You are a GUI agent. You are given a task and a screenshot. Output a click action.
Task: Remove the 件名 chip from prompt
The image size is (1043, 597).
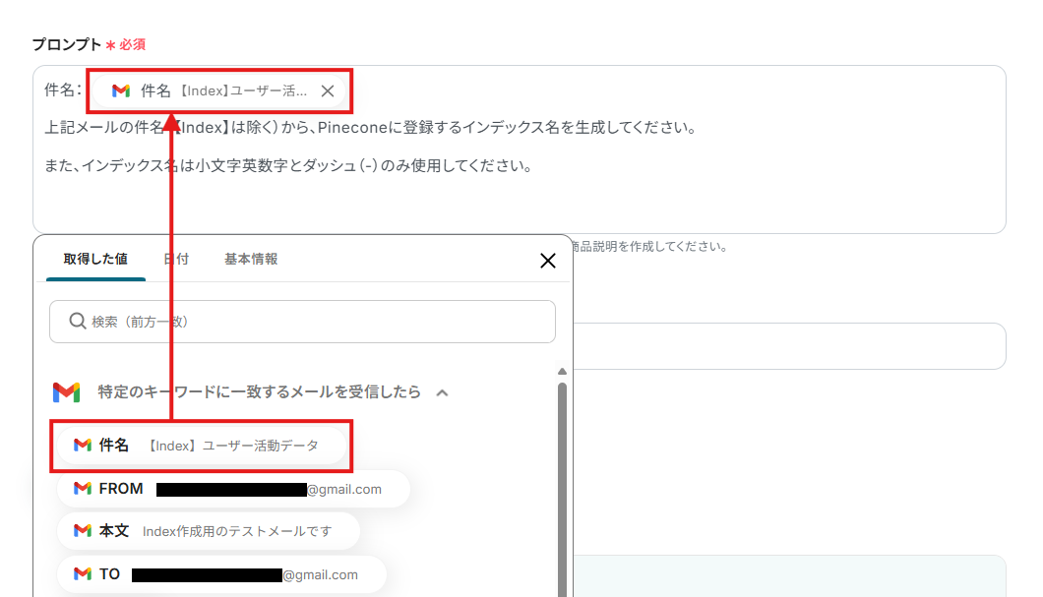click(328, 91)
